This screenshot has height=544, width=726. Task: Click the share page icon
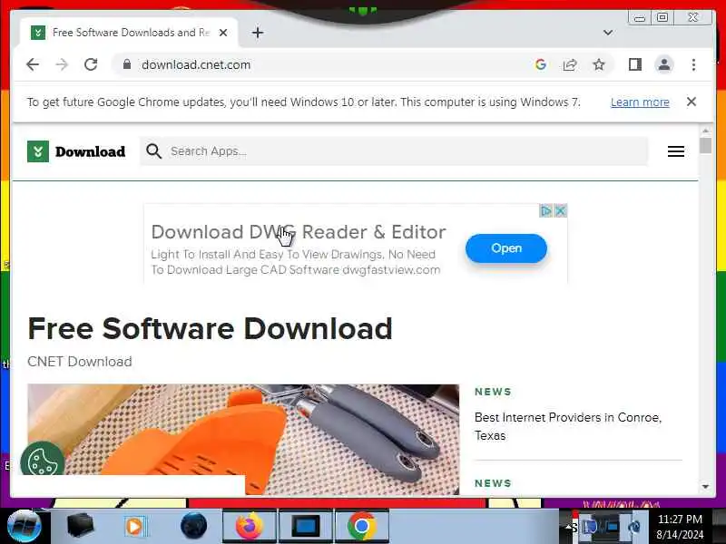point(570,64)
